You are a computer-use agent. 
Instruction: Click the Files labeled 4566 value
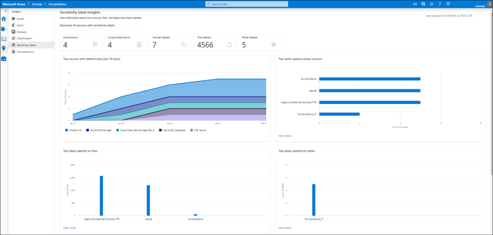[205, 45]
